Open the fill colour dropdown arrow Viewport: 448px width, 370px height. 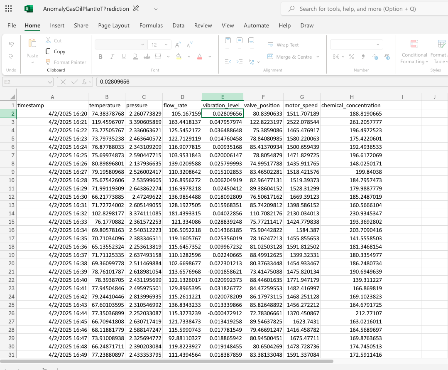189,57
